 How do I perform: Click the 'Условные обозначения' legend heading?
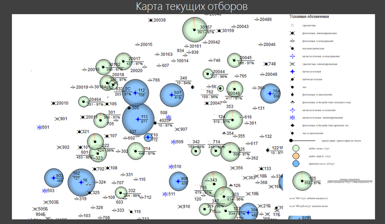[309, 17]
